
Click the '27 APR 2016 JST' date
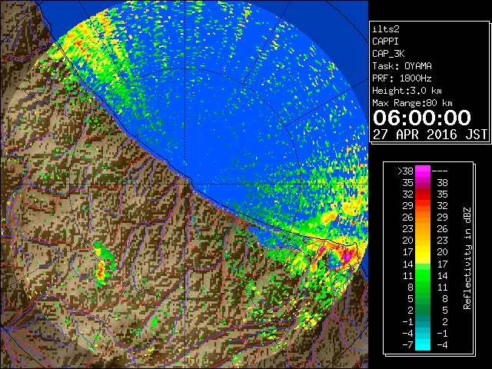tap(430, 135)
